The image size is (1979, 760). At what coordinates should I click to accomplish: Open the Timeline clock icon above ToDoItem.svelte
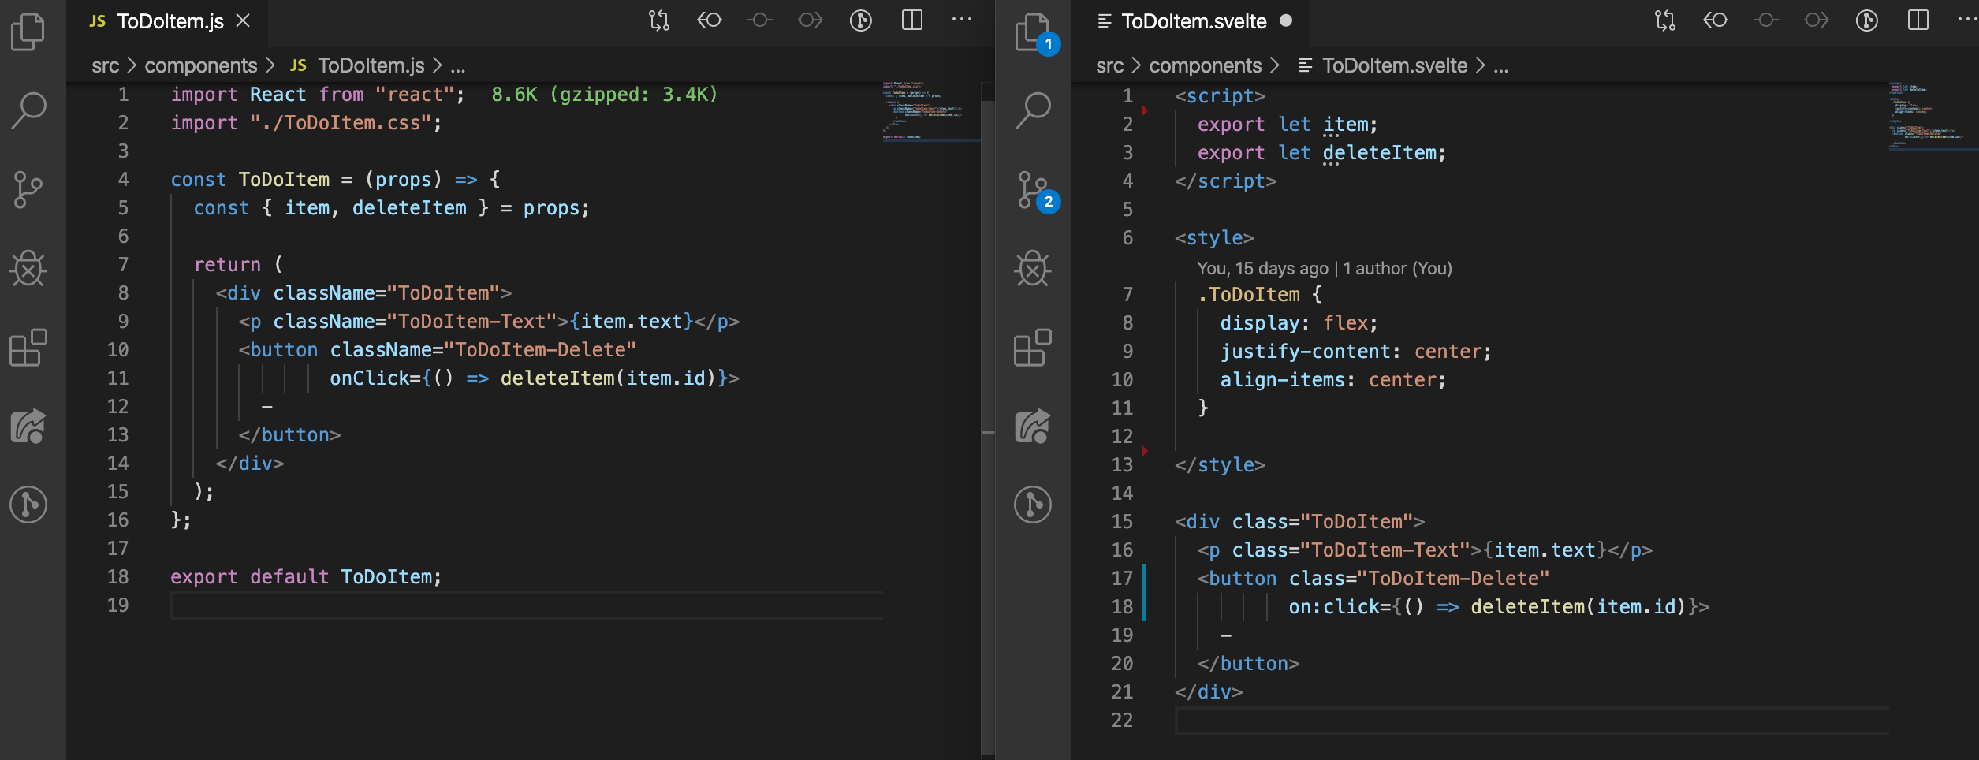point(1865,20)
